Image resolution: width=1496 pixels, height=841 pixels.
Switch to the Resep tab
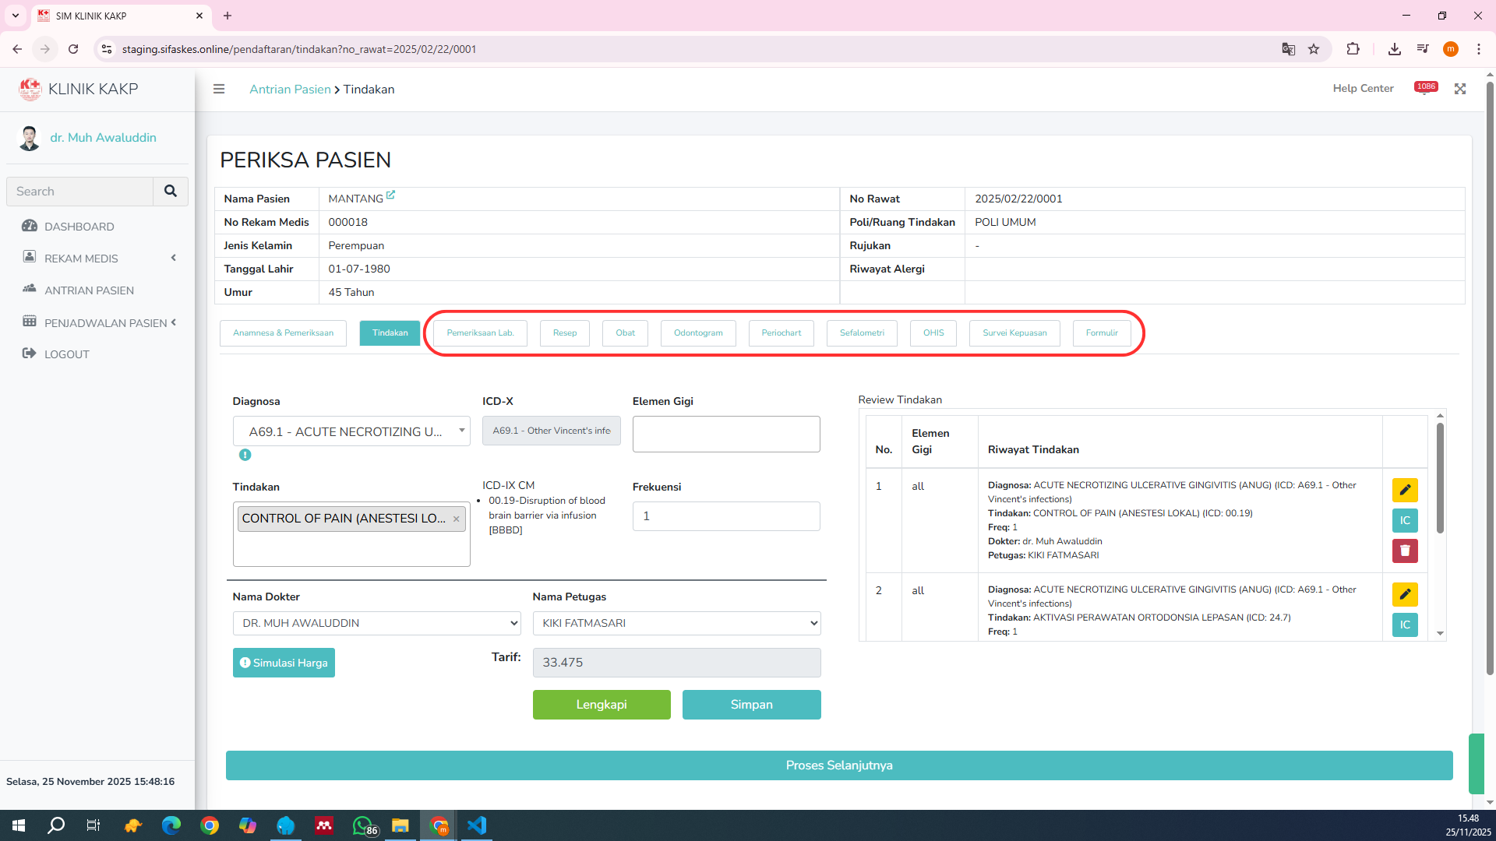tap(565, 333)
